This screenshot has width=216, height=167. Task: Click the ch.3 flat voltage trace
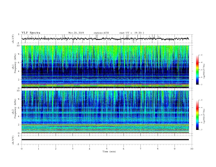click(x=105, y=140)
